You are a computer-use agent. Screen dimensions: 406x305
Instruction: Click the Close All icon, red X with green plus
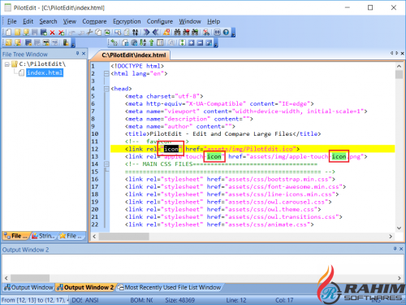click(x=62, y=33)
